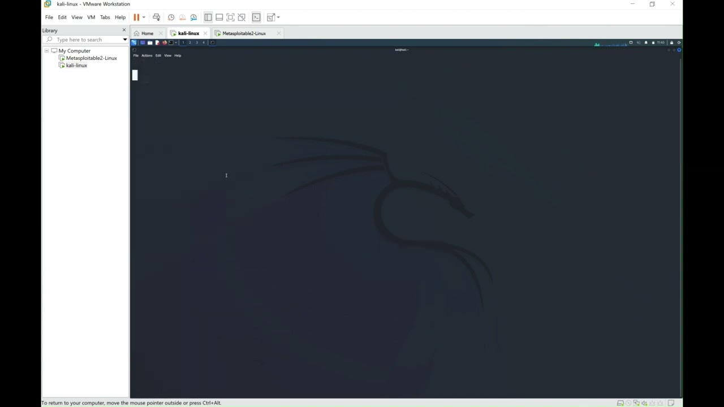Open the console view button
Screen dimensions: 724x407
coord(256,18)
